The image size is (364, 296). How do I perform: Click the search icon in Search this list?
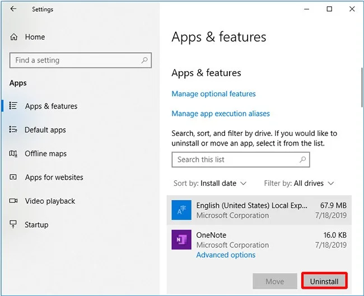click(302, 159)
